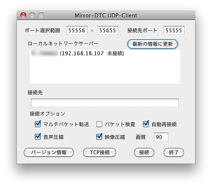Click the ローカルネットワークサーバー label

63,43
